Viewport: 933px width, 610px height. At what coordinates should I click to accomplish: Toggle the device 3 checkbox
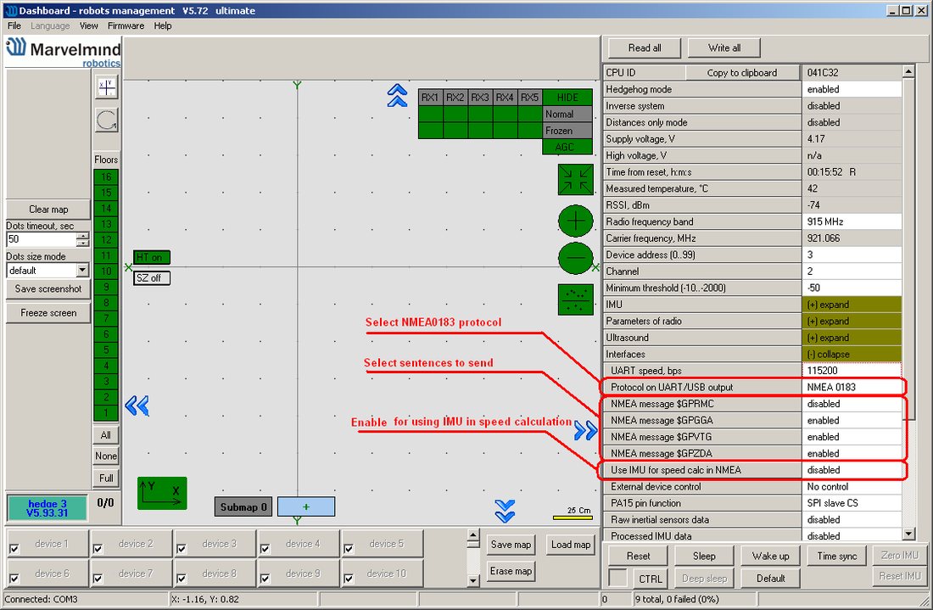tap(182, 548)
